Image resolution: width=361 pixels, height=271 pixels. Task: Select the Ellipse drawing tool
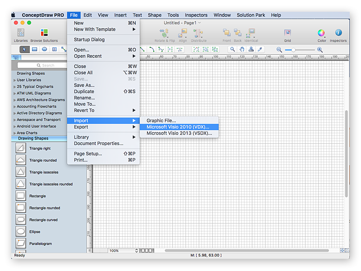pos(44,50)
